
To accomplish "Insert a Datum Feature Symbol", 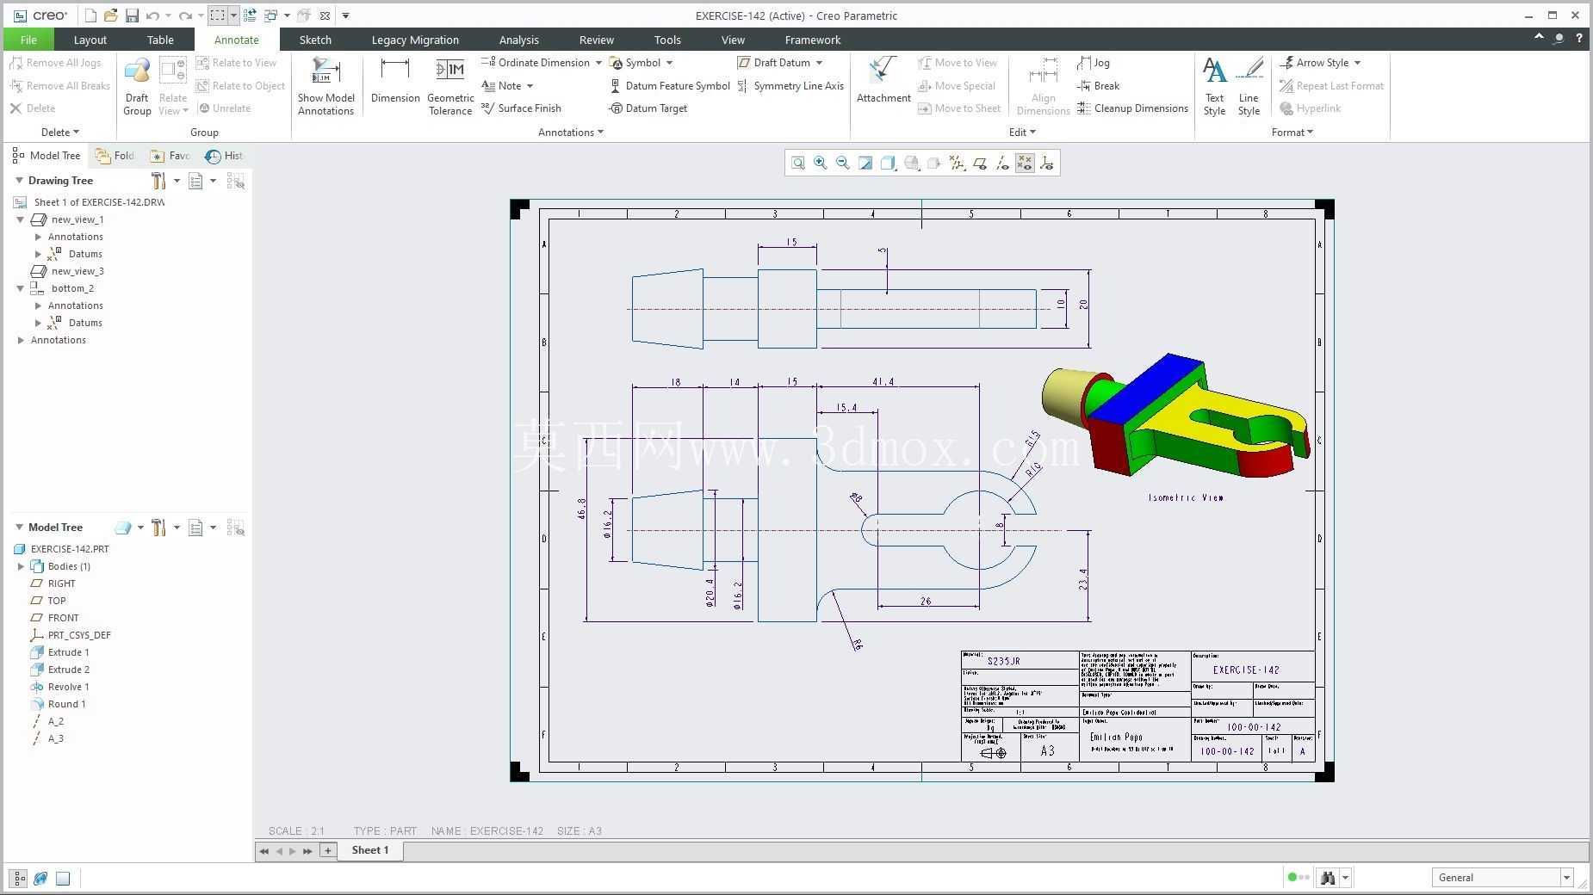I will click(x=670, y=86).
